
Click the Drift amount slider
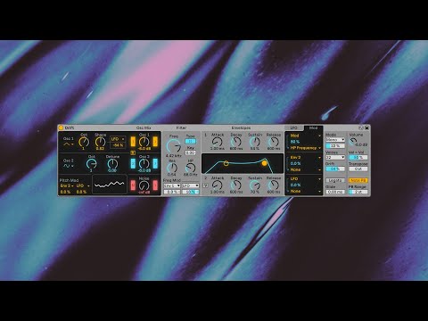click(335, 169)
